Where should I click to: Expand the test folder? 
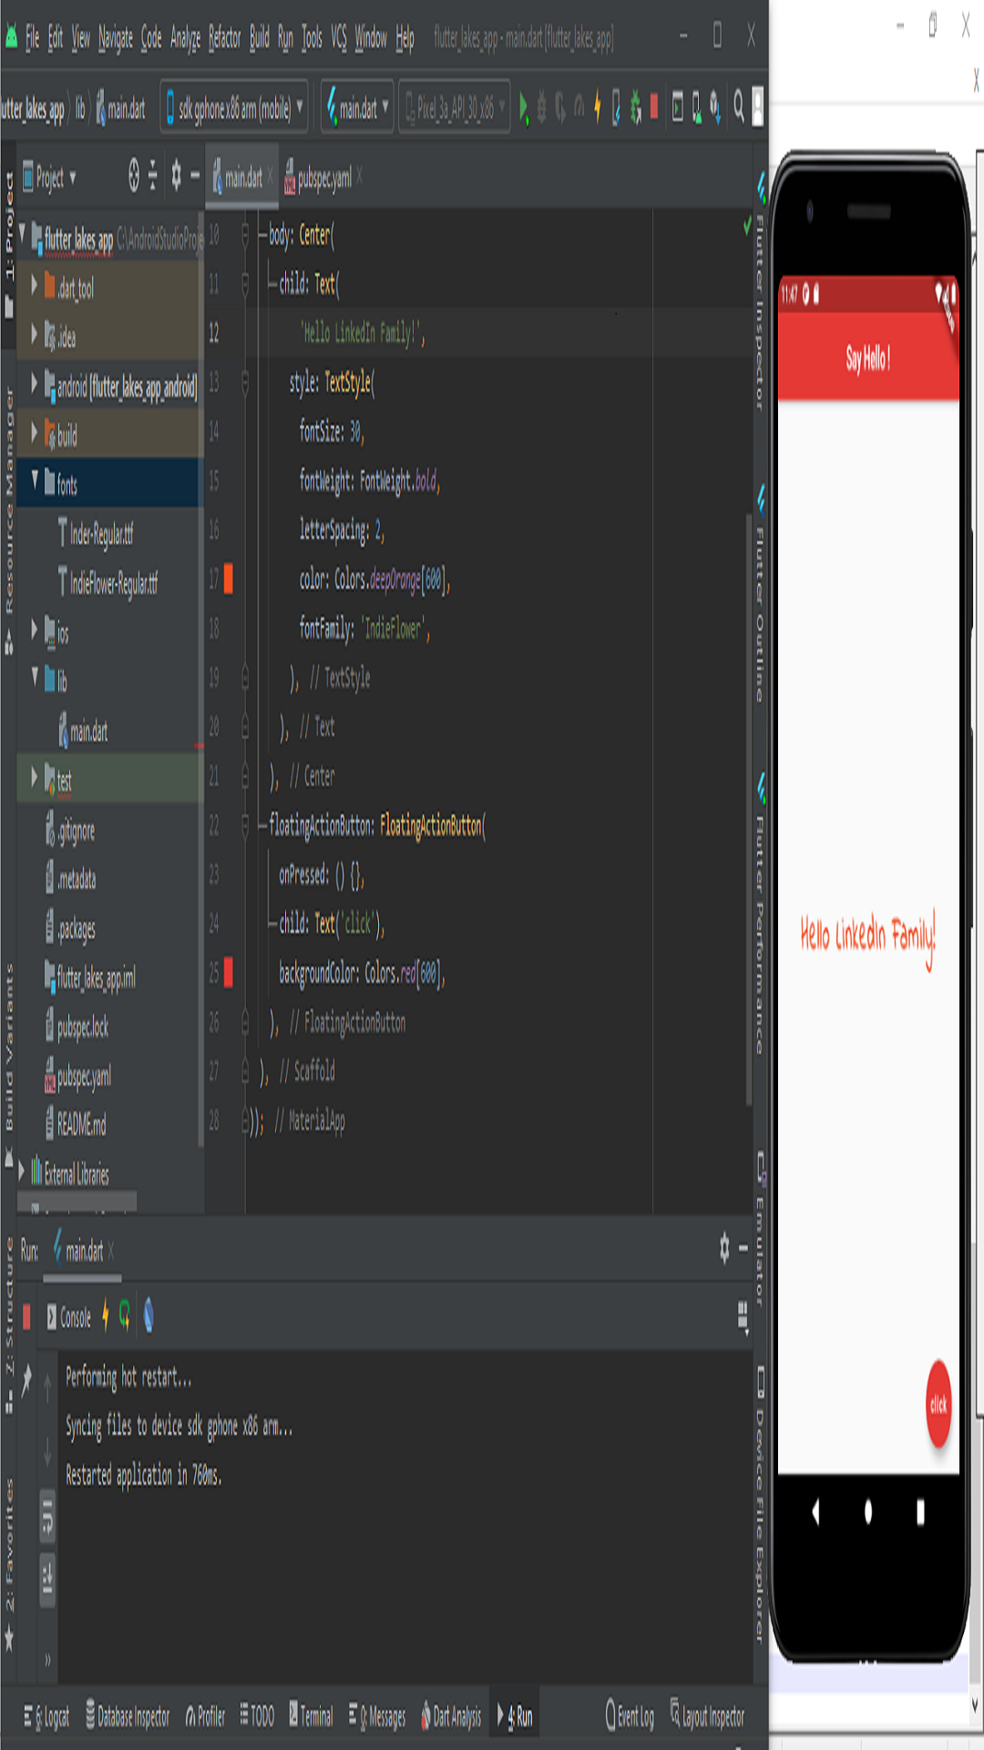tap(35, 777)
